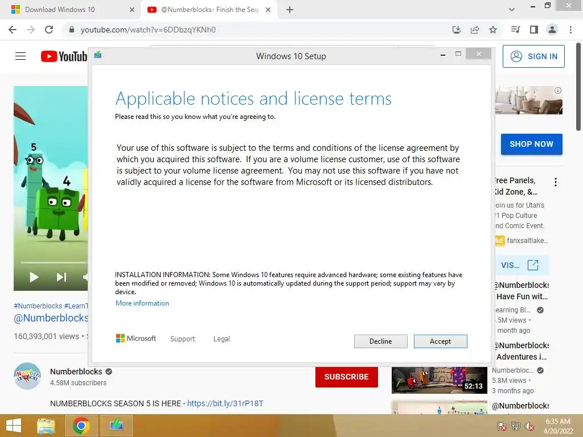
Task: Close the Download Windows 10 tab
Action: click(132, 10)
